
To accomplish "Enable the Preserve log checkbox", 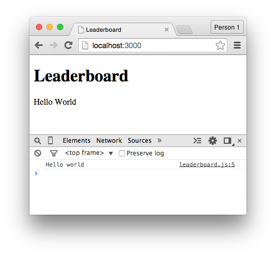I will pos(122,153).
